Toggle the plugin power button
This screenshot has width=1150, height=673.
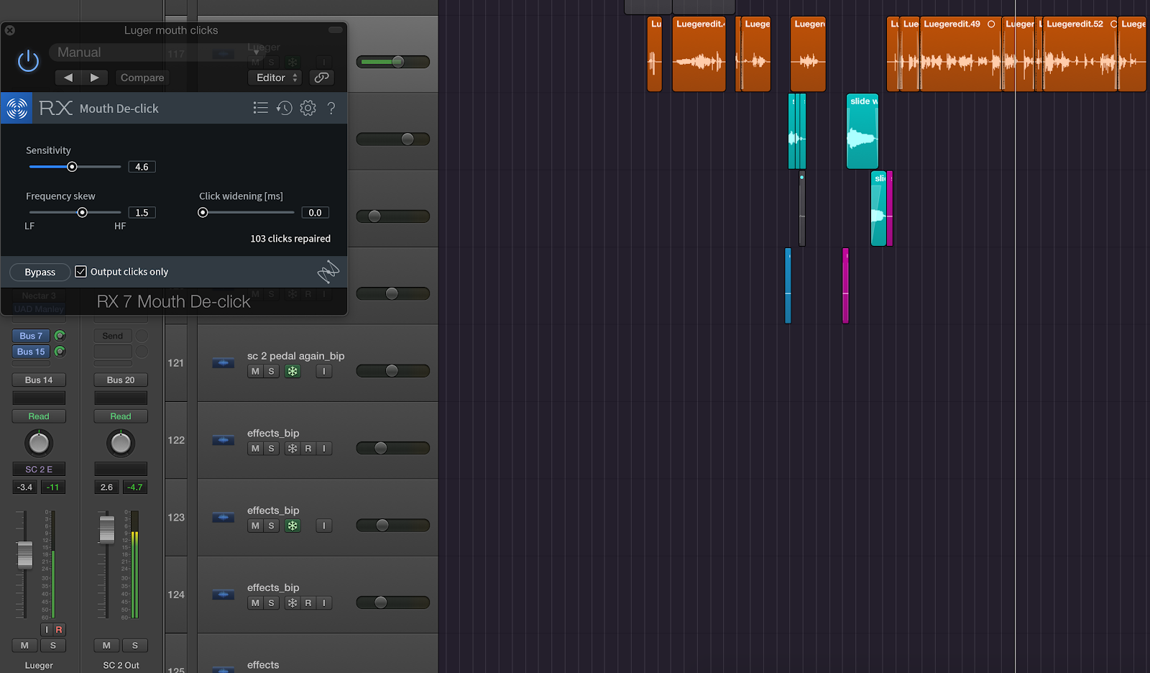(28, 61)
